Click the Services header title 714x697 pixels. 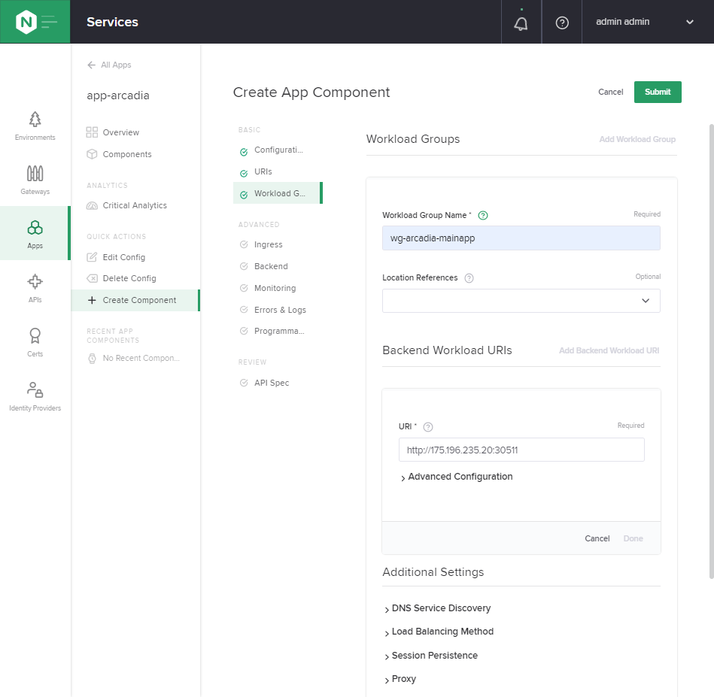pos(112,22)
